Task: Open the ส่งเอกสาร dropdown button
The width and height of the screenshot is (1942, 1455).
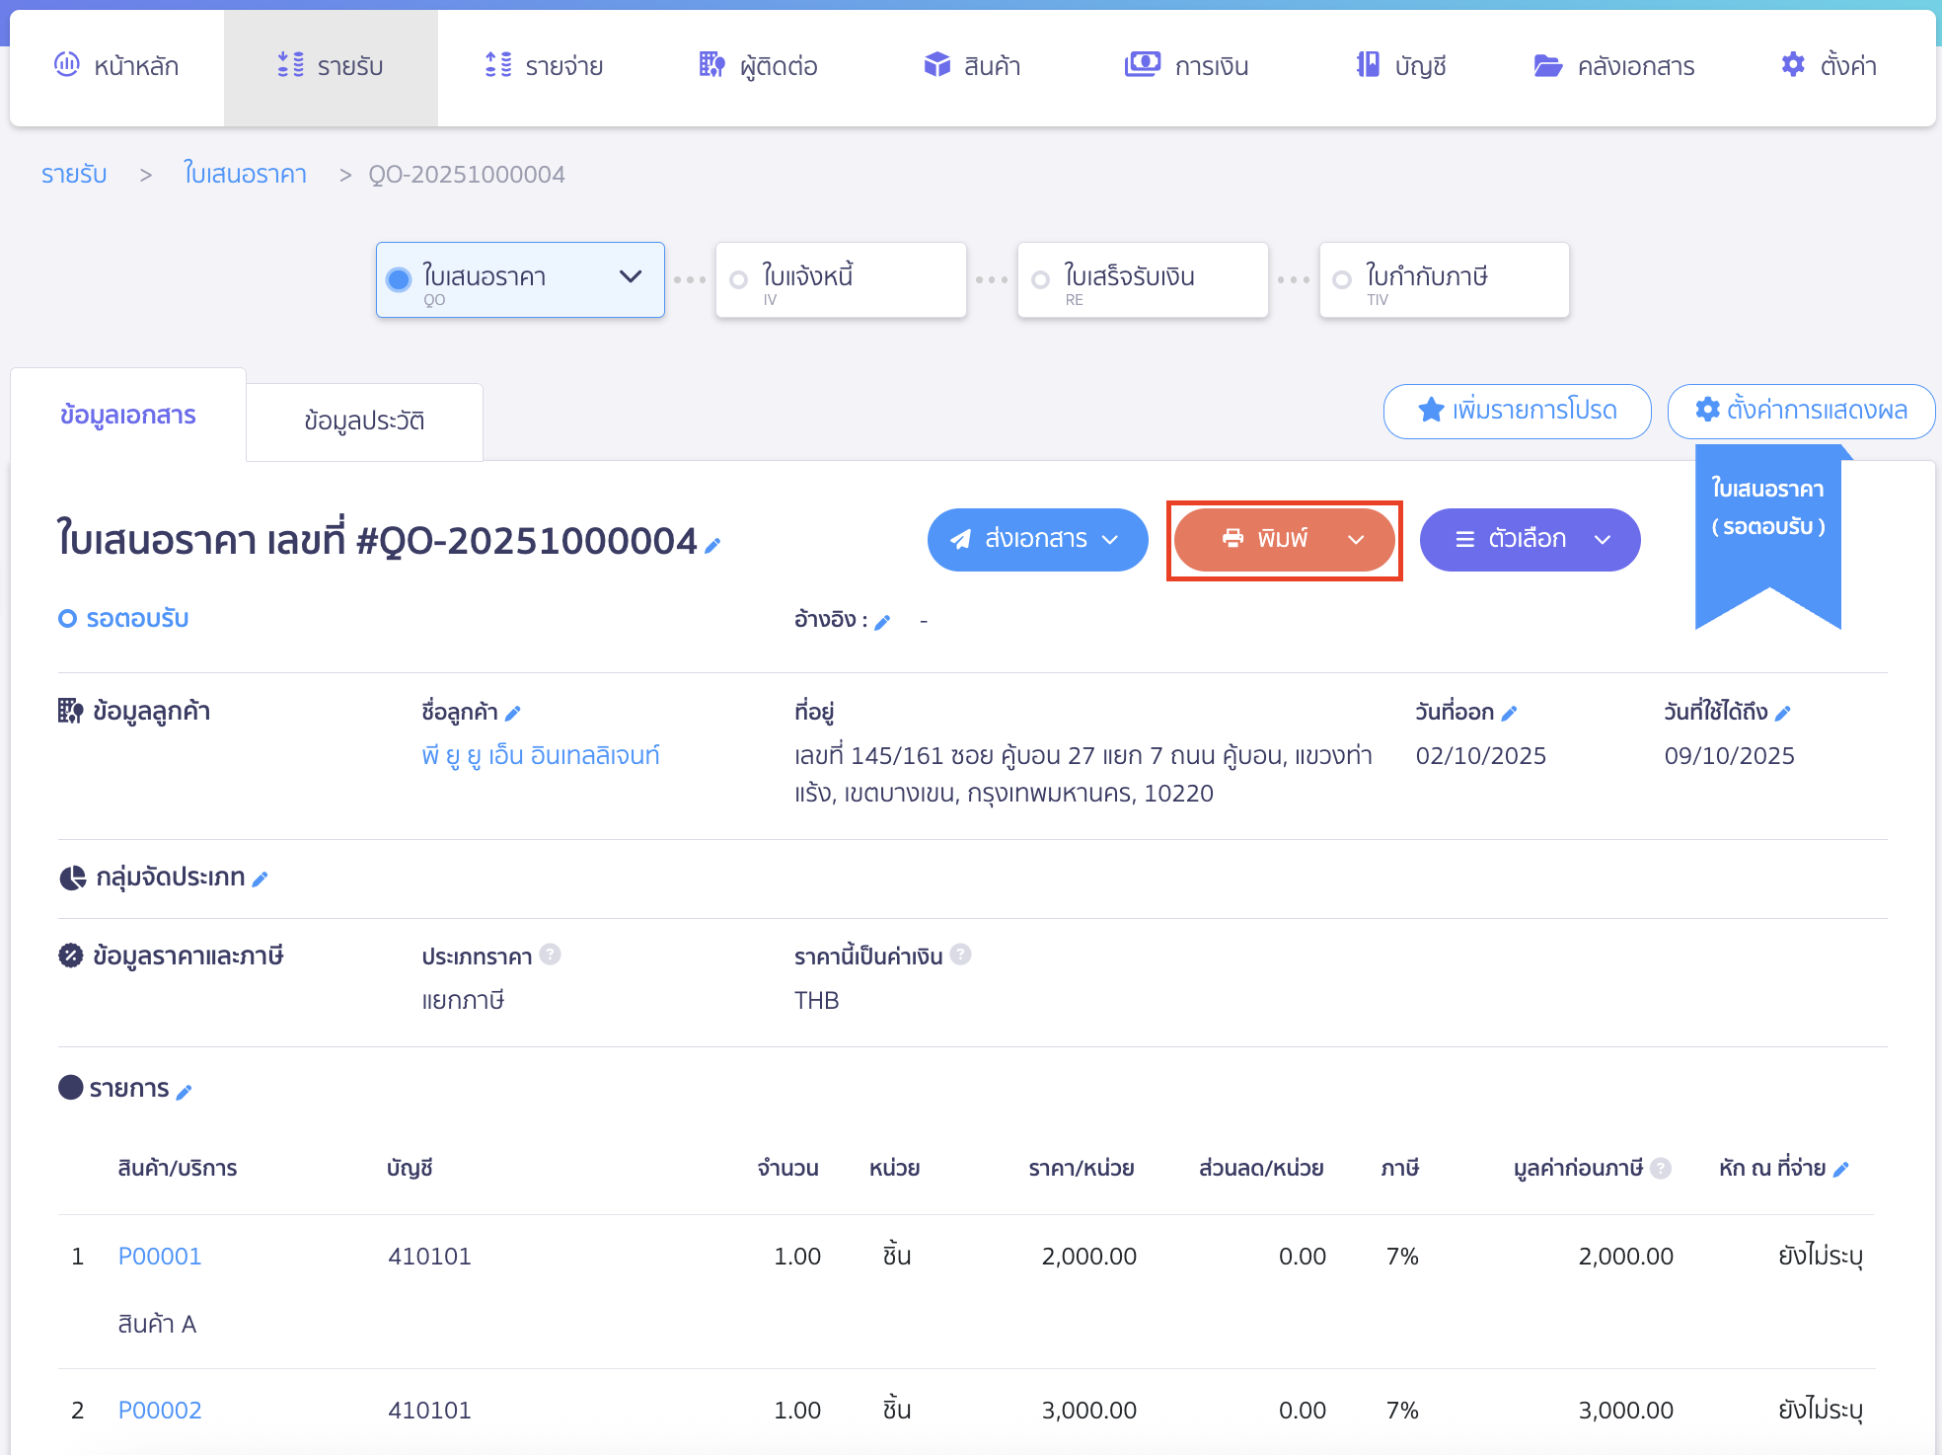Action: 1037,539
